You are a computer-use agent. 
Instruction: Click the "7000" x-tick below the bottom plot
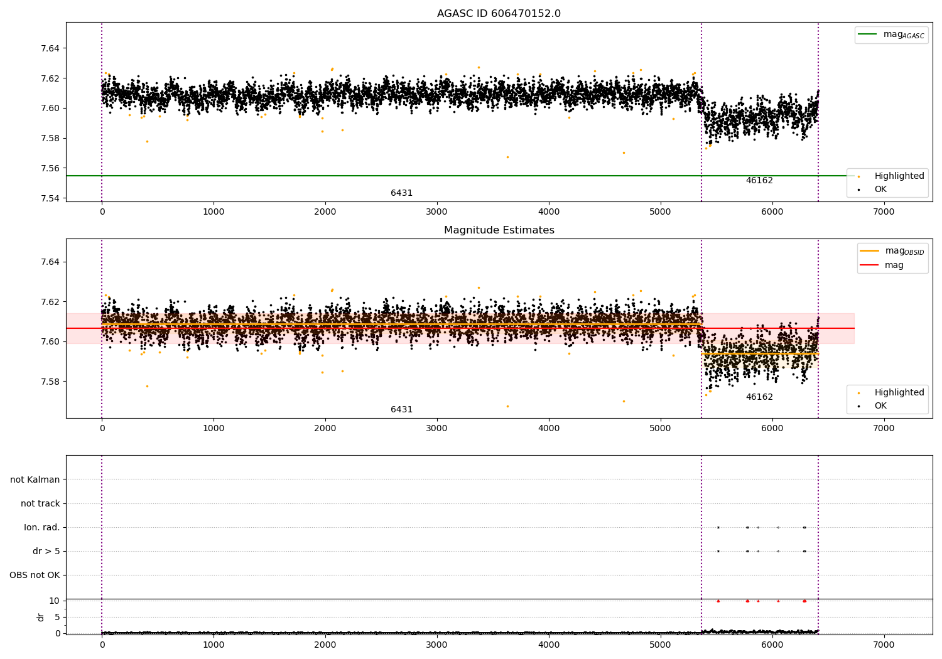pos(884,645)
